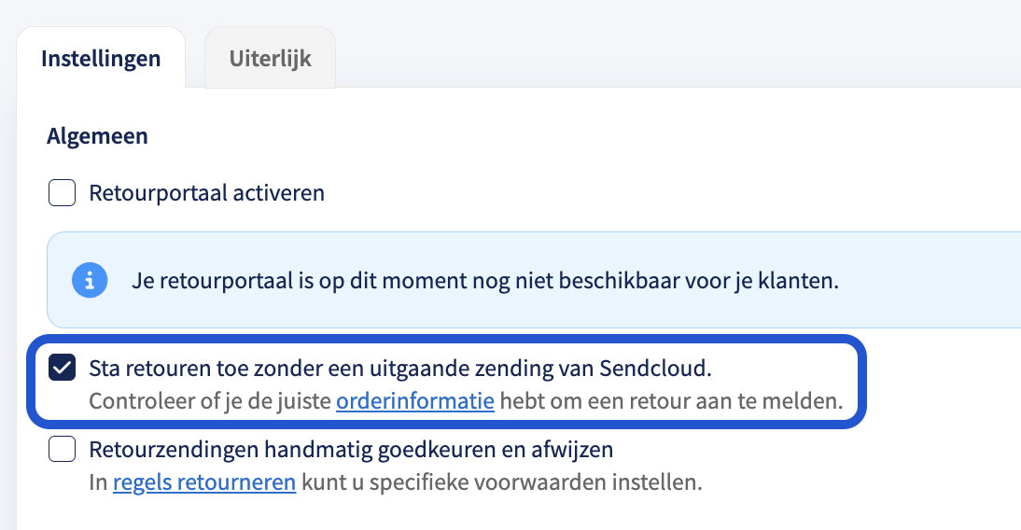The image size is (1021, 530).
Task: Click the 'Controleer of je de juiste' helper text
Action: 210,400
